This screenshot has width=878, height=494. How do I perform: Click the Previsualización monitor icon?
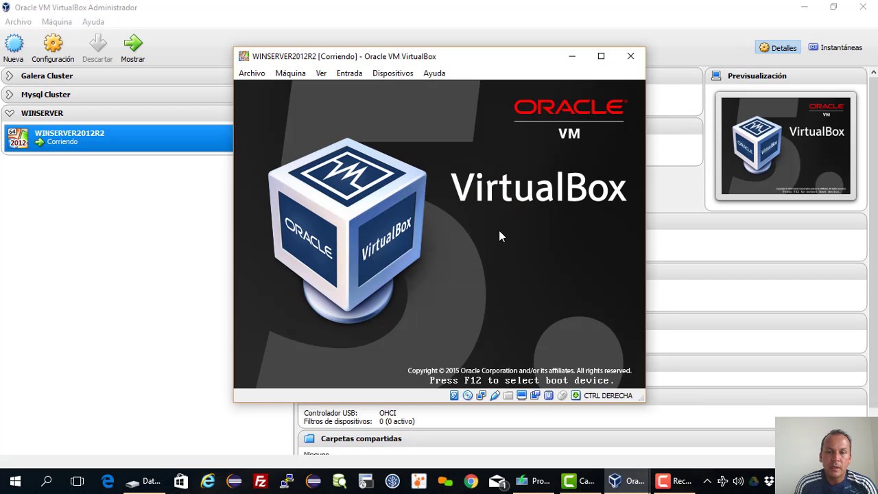716,75
